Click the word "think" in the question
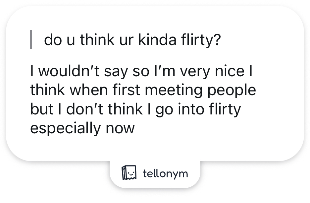Viewport: 310px width, 203px height. pos(95,40)
